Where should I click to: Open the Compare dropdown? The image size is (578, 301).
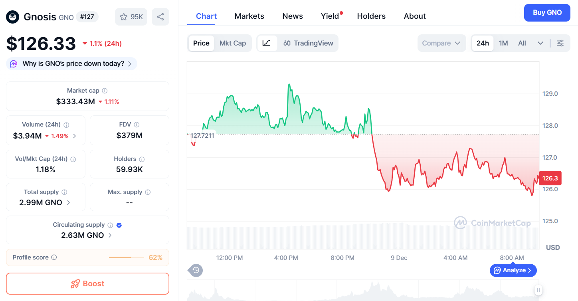441,43
